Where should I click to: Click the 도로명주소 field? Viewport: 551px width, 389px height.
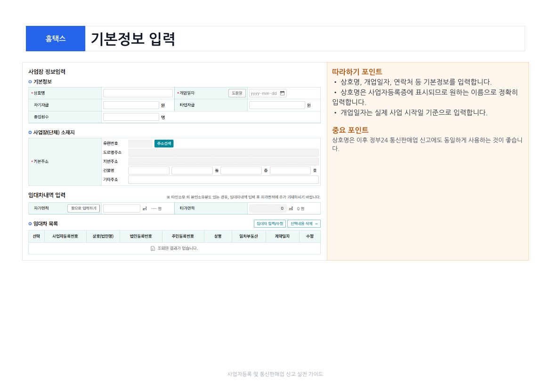[x=224, y=152]
